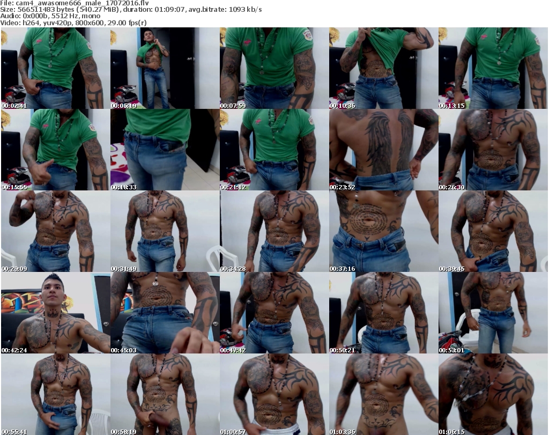549x435 pixels.
Task: Select the 'Audio: 0x000b, 5512 Hz, mono' line
Action: coord(50,16)
